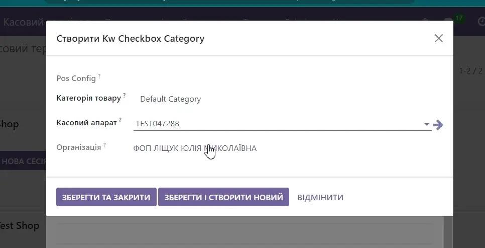485x248 pixels.
Task: Select the Test Shop card title
Action: coord(19,225)
